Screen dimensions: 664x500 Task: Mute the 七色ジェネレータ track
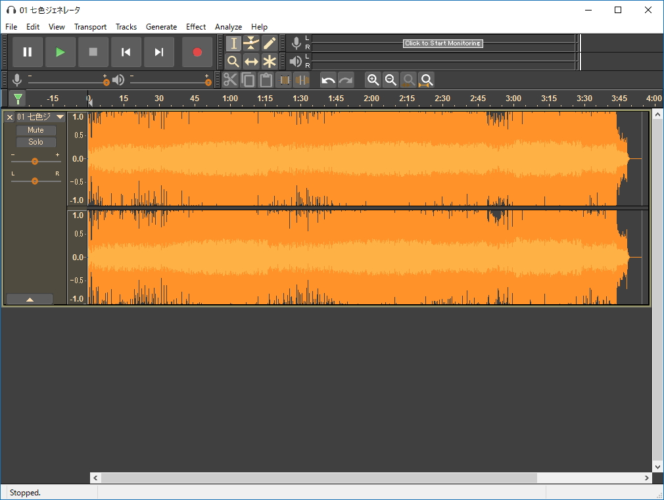36,129
